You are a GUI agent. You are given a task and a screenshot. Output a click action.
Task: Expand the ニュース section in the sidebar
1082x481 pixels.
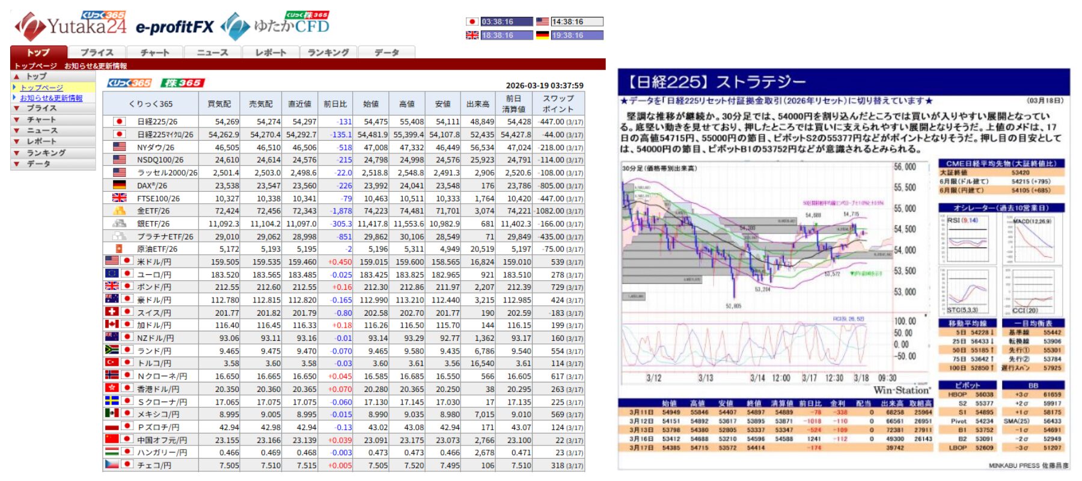pyautogui.click(x=41, y=130)
